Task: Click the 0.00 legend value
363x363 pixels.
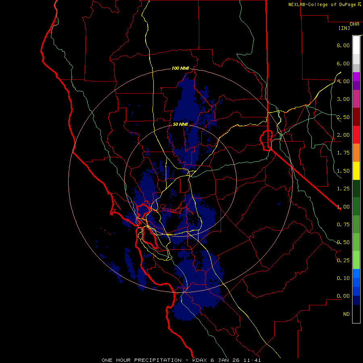Action: pos(343,296)
